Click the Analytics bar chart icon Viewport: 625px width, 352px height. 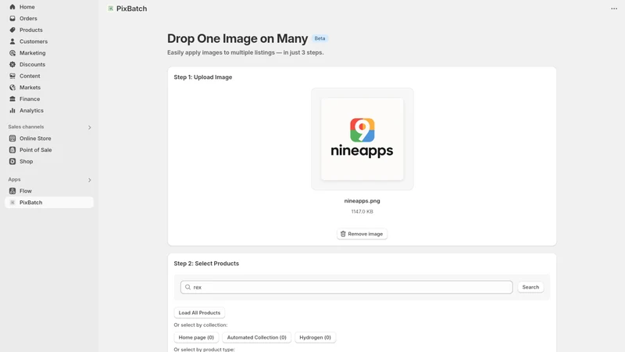(x=12, y=110)
